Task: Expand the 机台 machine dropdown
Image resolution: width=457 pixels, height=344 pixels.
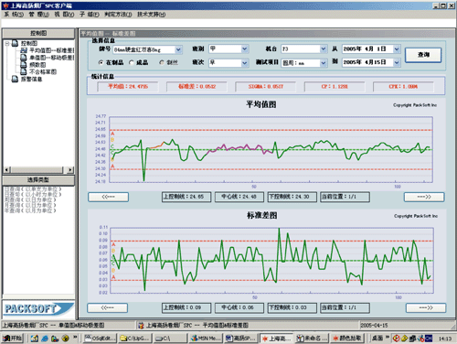Action: tap(324, 48)
